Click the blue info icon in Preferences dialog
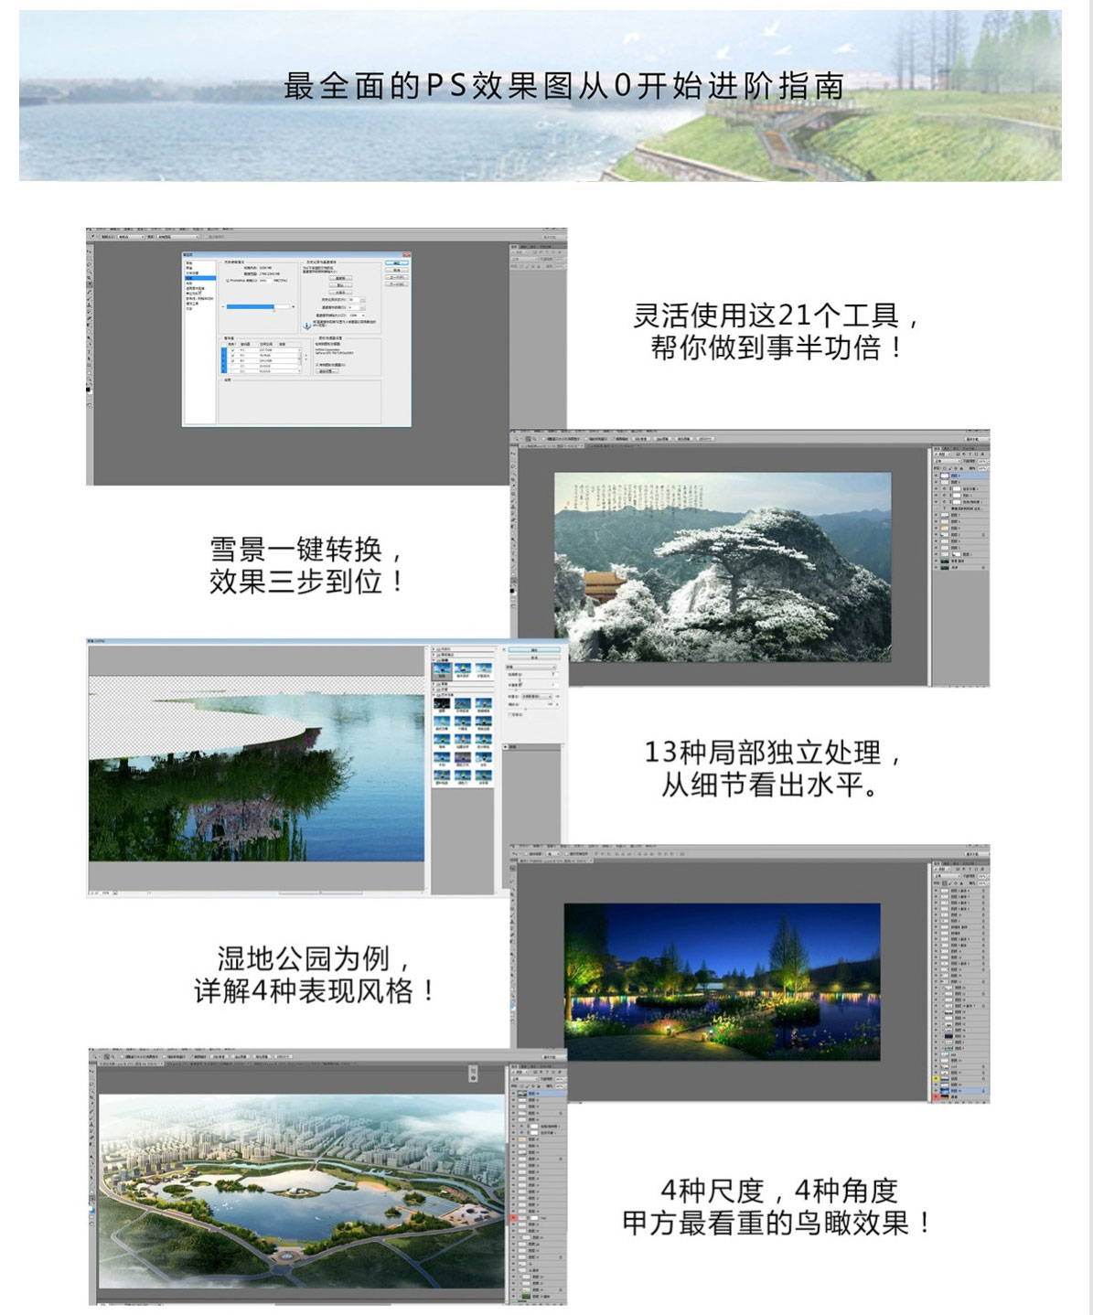The image size is (1093, 1315). pos(306,326)
